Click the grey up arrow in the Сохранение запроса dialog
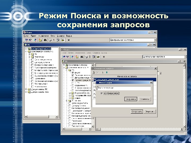Screen dimensions: 191x143 pyautogui.click(x=103, y=73)
